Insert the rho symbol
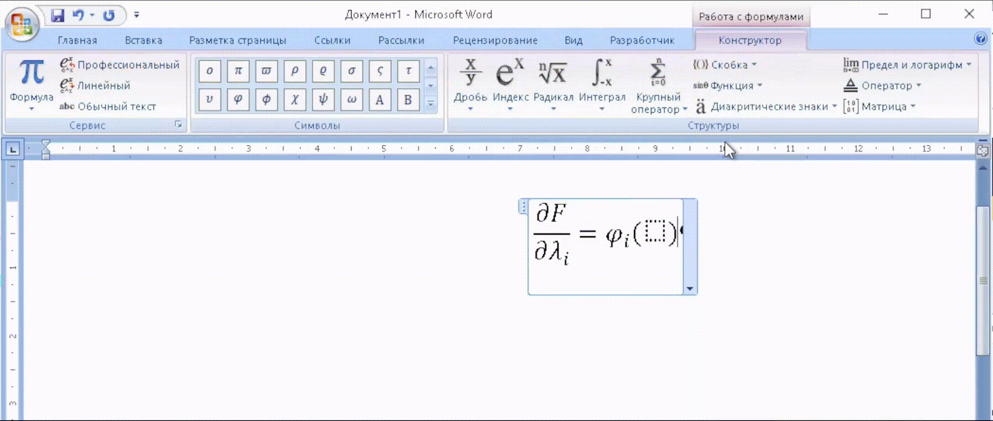 [295, 72]
